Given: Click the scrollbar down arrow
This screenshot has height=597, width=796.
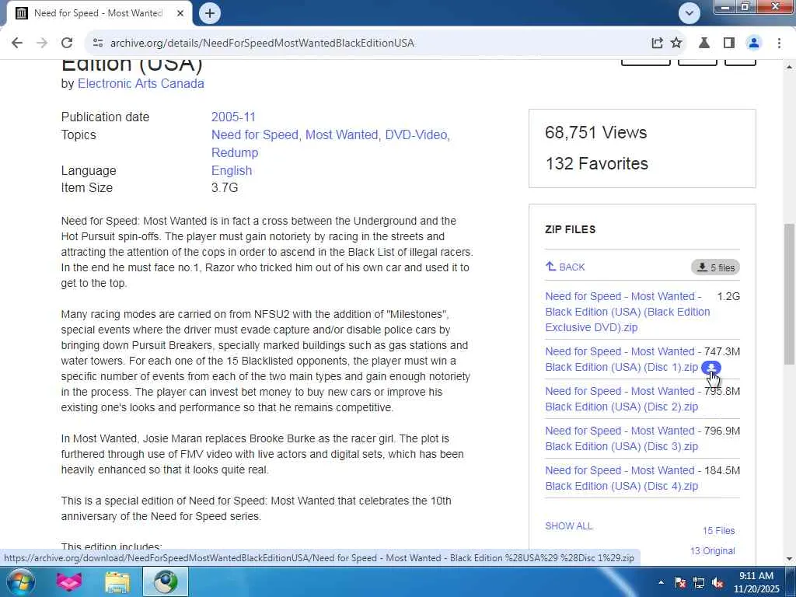Looking at the screenshot, I should tap(789, 559).
